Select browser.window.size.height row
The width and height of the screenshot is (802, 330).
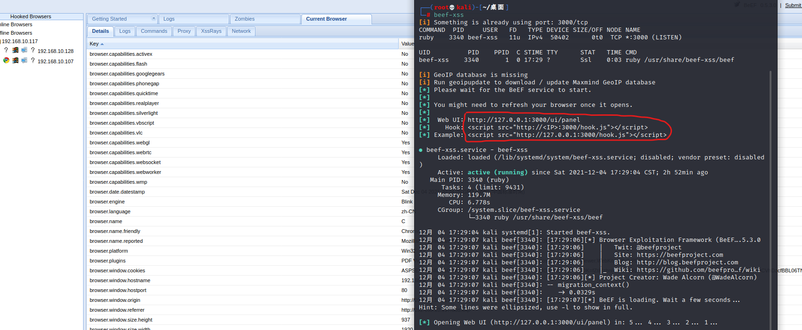(250, 320)
